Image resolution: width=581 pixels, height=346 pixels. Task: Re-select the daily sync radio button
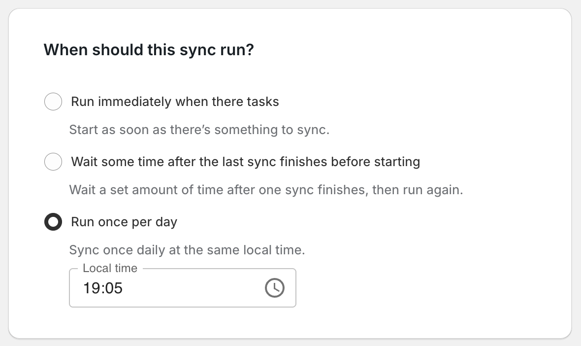coord(53,222)
